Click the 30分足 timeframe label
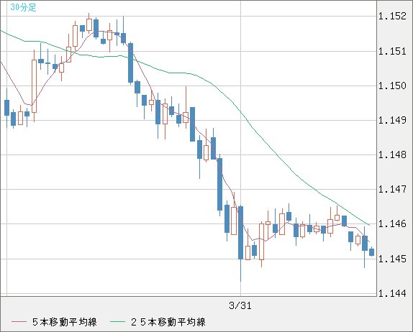Viewport: 413px width, 332px height. pyautogui.click(x=23, y=7)
